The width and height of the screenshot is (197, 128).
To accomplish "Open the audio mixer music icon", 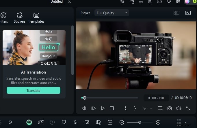I will [87, 122].
